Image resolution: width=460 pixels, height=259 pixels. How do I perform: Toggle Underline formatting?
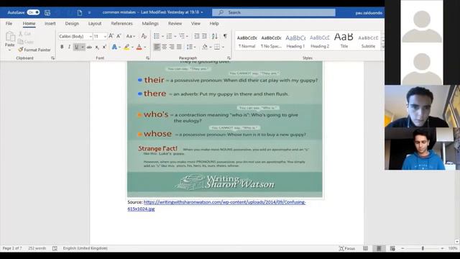pos(76,47)
